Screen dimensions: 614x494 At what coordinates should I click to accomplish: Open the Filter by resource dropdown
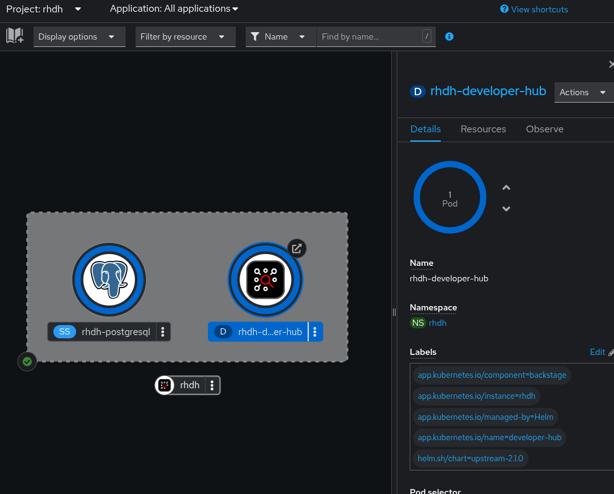pos(185,36)
